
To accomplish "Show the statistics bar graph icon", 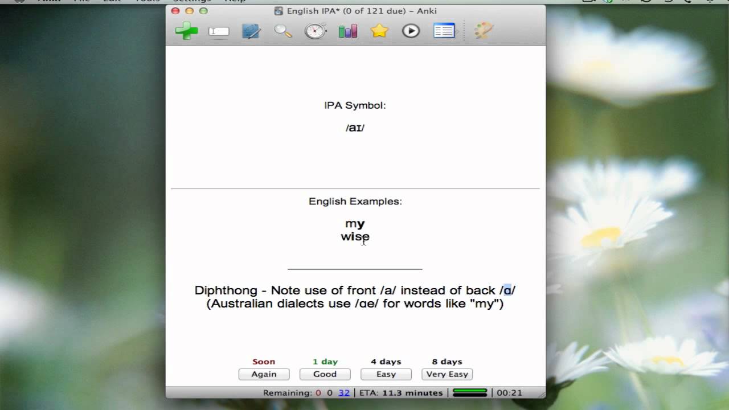I will 347,31.
